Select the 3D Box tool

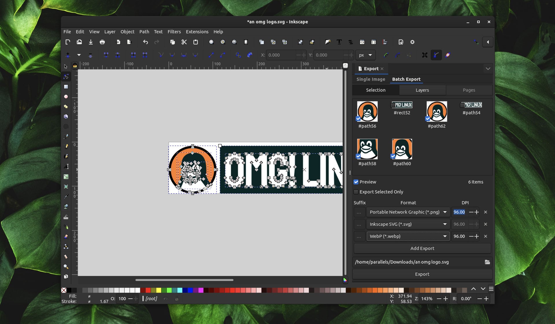tap(66, 116)
